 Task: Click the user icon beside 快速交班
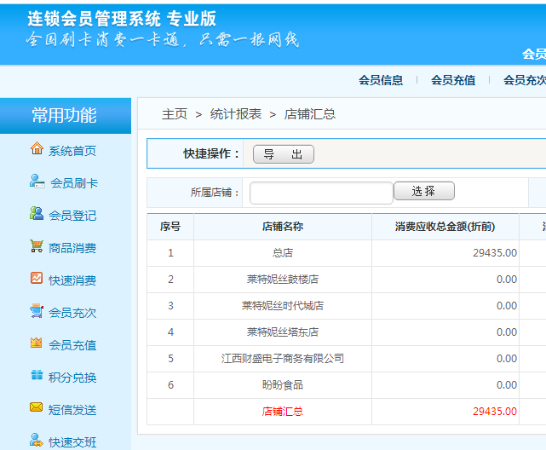[37, 441]
